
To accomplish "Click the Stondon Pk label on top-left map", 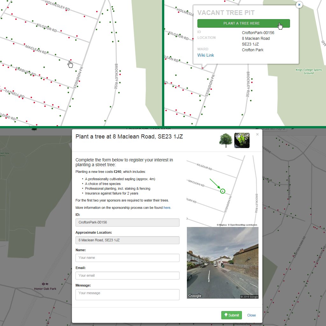I will point(78,77).
